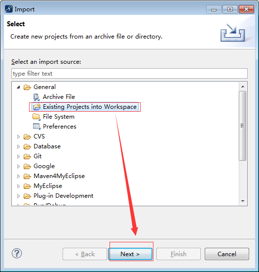The image size is (259, 272).
Task: Click the General folder icon
Action: point(27,87)
